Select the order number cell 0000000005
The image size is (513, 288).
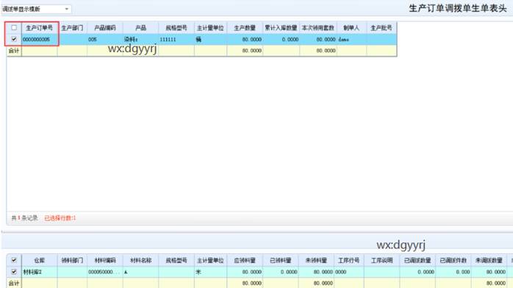coord(39,40)
